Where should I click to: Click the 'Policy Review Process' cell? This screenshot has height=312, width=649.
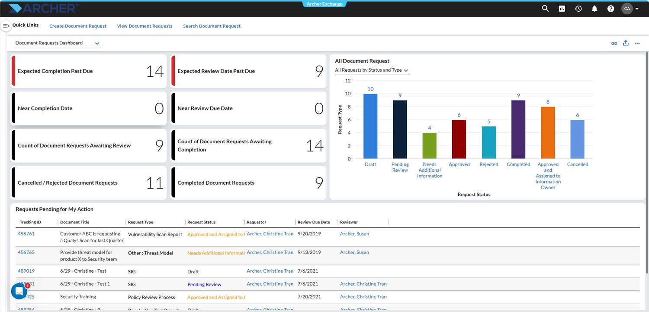pyautogui.click(x=151, y=297)
